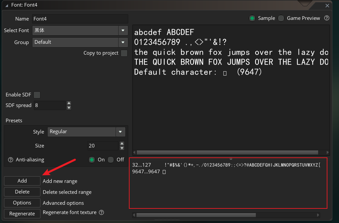Open the Style preset dropdown
Screen dimensions: 339x223
[120, 132]
